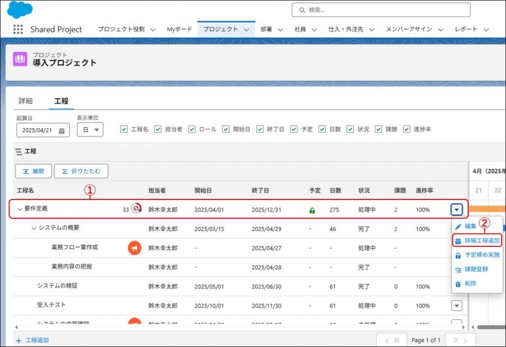Open the 受入テスト row action dropdown
The height and width of the screenshot is (347, 506).
coord(457,306)
